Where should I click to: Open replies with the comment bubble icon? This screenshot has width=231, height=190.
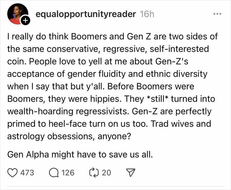[x=53, y=173]
